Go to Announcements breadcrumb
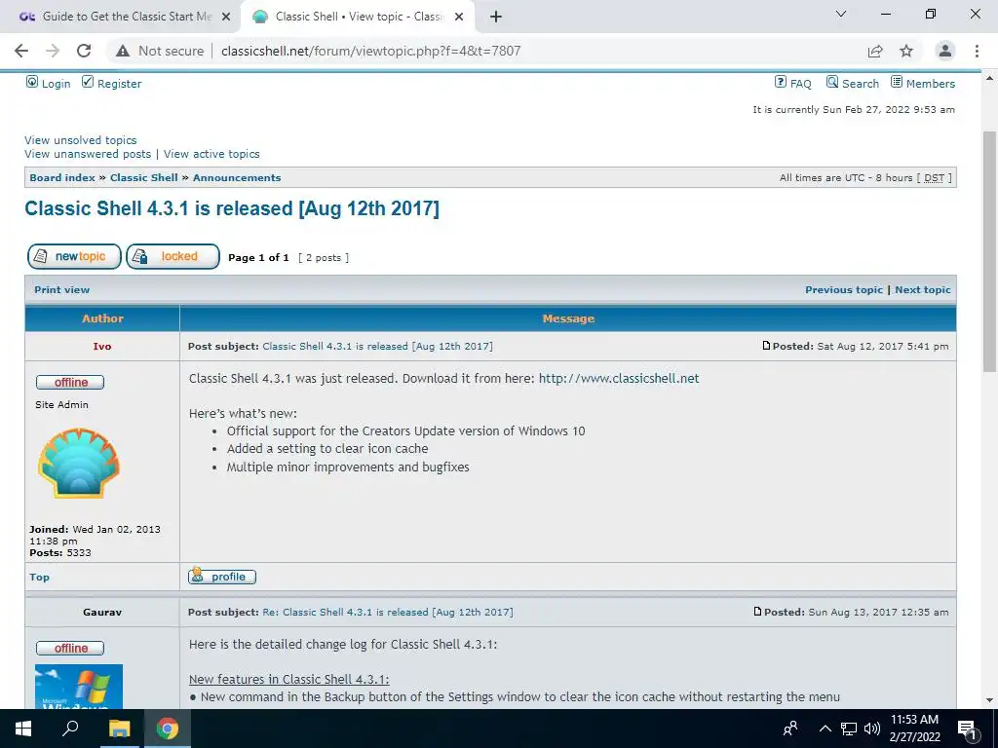This screenshot has height=748, width=998. tap(237, 178)
